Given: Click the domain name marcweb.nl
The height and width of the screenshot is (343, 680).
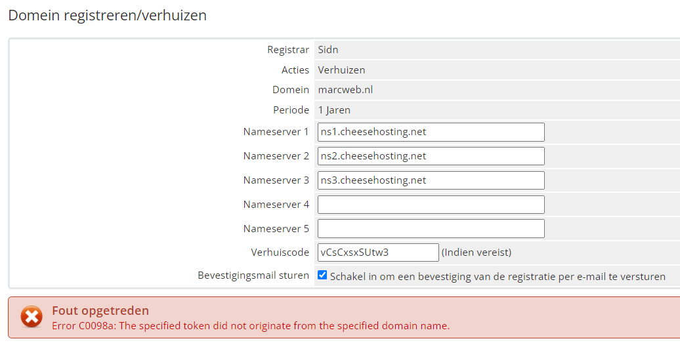Looking at the screenshot, I should [x=345, y=90].
